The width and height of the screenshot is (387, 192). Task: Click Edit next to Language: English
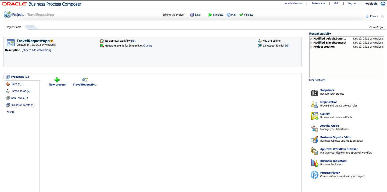(x=287, y=46)
